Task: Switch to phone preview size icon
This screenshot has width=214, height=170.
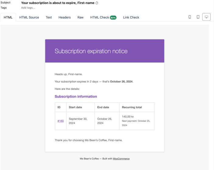Action: [190, 17]
